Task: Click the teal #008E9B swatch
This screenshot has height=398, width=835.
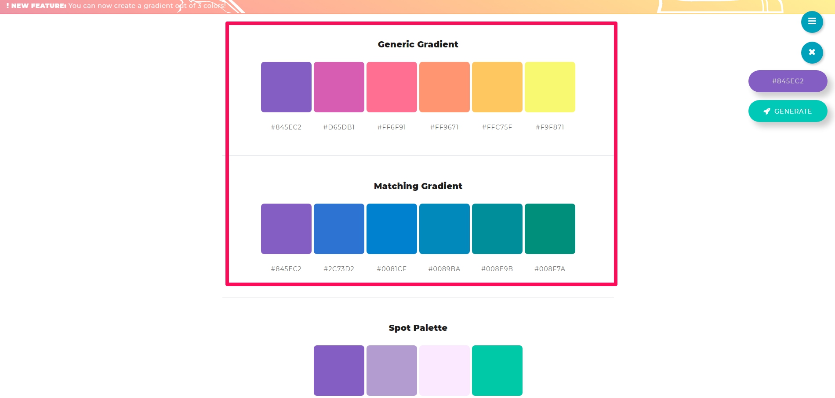Action: [497, 229]
